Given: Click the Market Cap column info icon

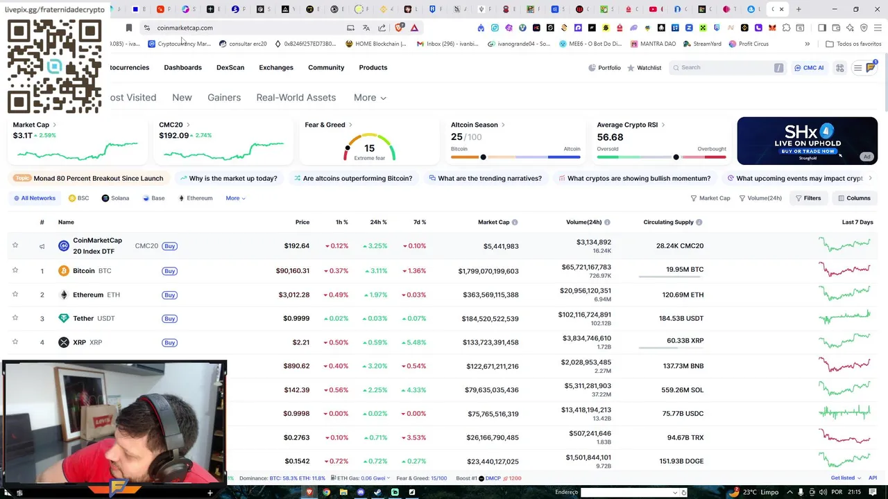Looking at the screenshot, I should 515,222.
